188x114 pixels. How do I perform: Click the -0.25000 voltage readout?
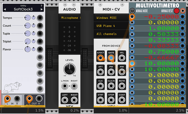point(161,17)
